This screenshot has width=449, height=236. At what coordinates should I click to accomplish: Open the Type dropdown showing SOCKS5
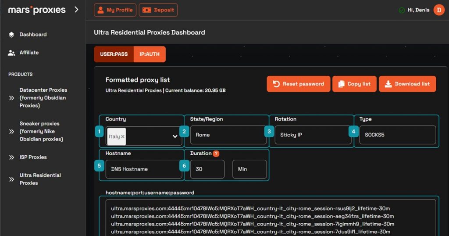[x=397, y=135]
